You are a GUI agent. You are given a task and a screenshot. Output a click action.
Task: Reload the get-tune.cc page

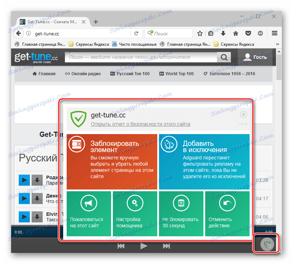[x=136, y=34]
